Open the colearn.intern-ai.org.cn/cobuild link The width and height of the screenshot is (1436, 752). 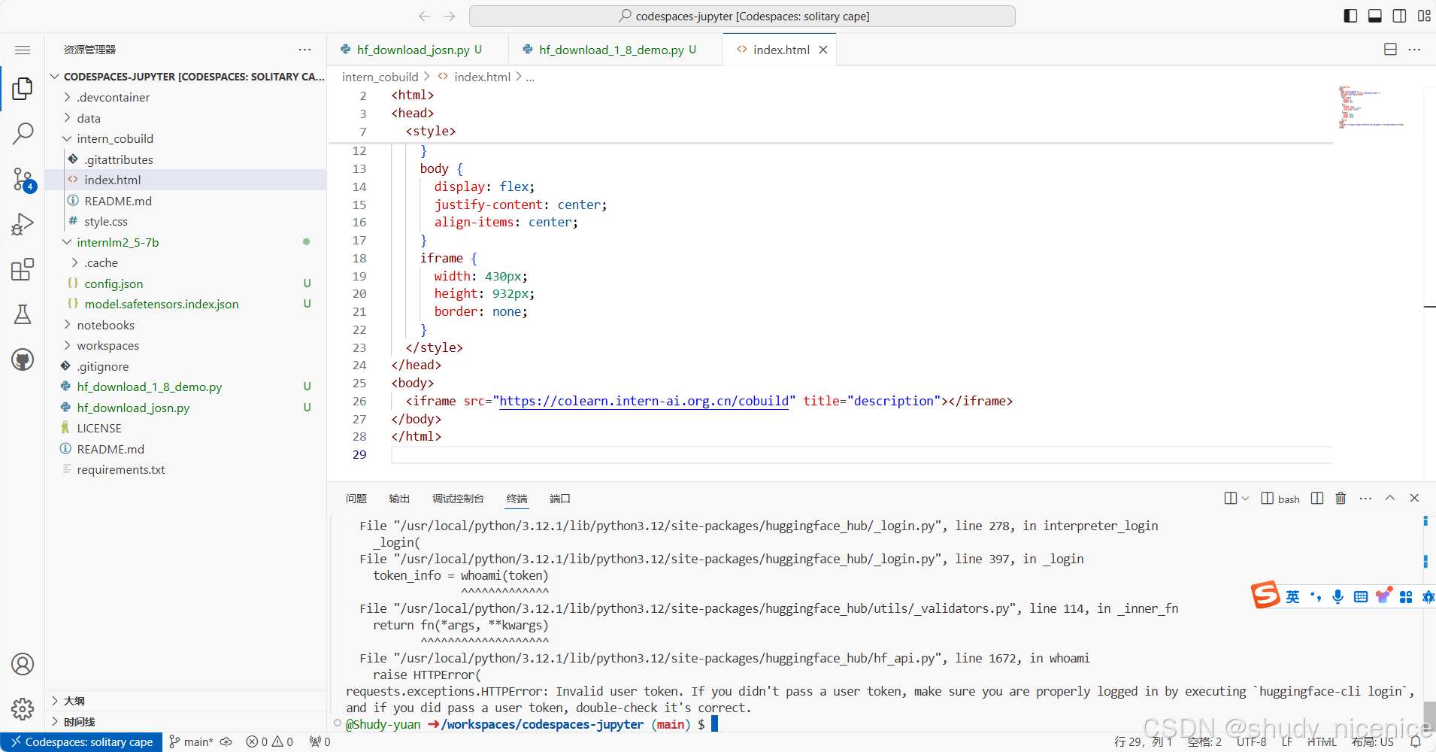click(x=644, y=401)
